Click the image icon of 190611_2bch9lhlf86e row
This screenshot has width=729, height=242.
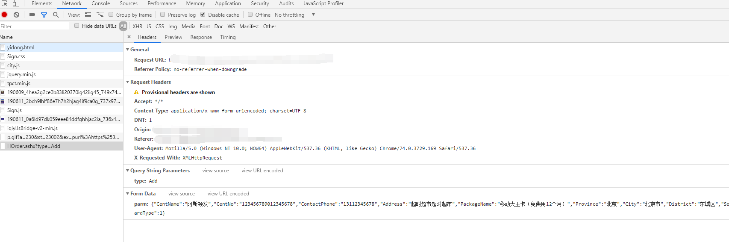click(x=3, y=101)
